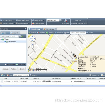Click the Clear button under vehicle list

[x=22, y=69]
